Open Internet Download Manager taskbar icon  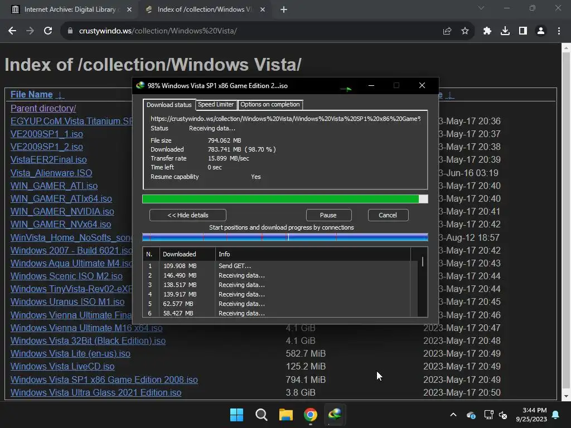335,415
